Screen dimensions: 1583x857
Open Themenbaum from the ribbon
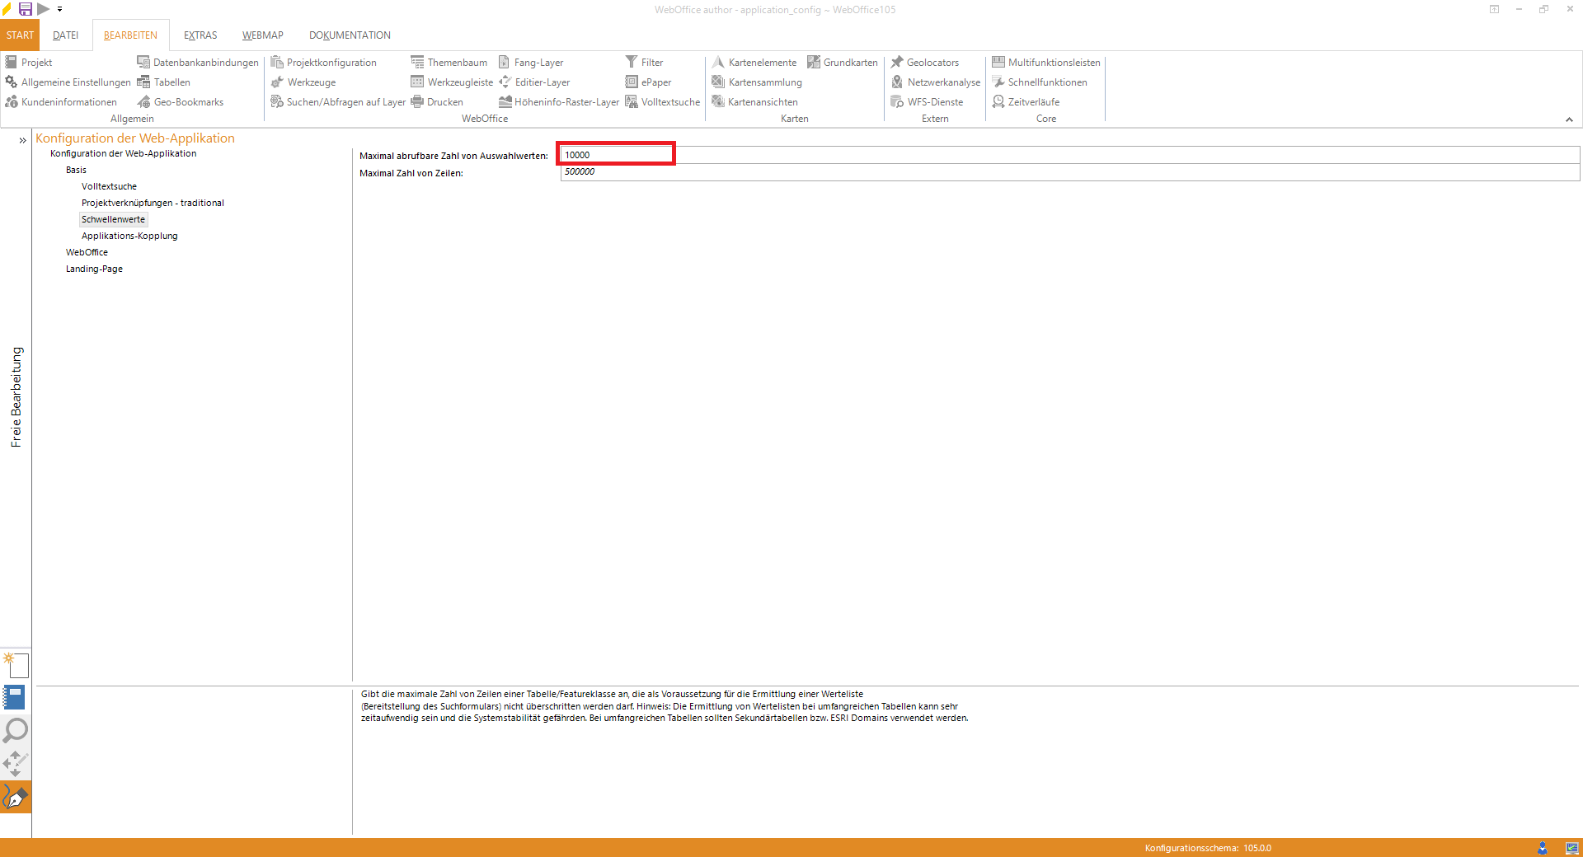(449, 63)
